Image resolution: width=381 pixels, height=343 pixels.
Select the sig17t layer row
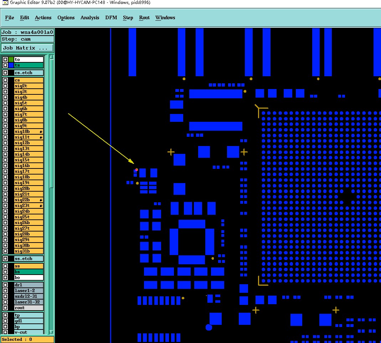pos(29,171)
